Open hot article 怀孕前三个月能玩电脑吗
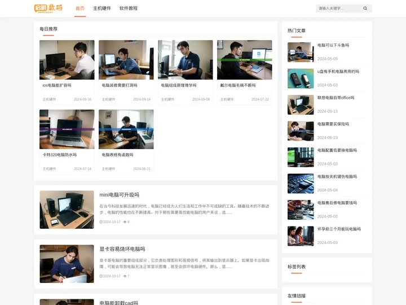This screenshot has width=406, height=305. tap(339, 229)
